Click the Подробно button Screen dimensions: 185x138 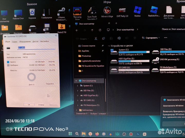click(50, 84)
